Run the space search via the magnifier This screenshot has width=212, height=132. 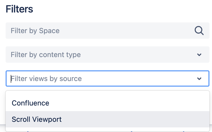[x=199, y=31]
